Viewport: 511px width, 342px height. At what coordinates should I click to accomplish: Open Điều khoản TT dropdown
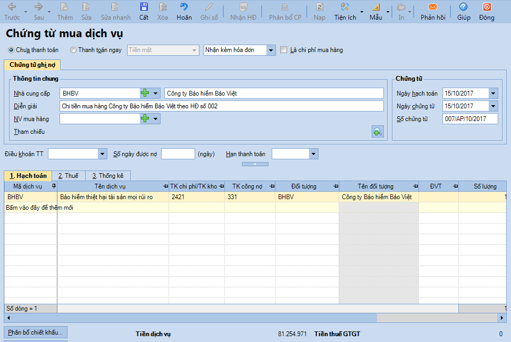[x=102, y=153]
